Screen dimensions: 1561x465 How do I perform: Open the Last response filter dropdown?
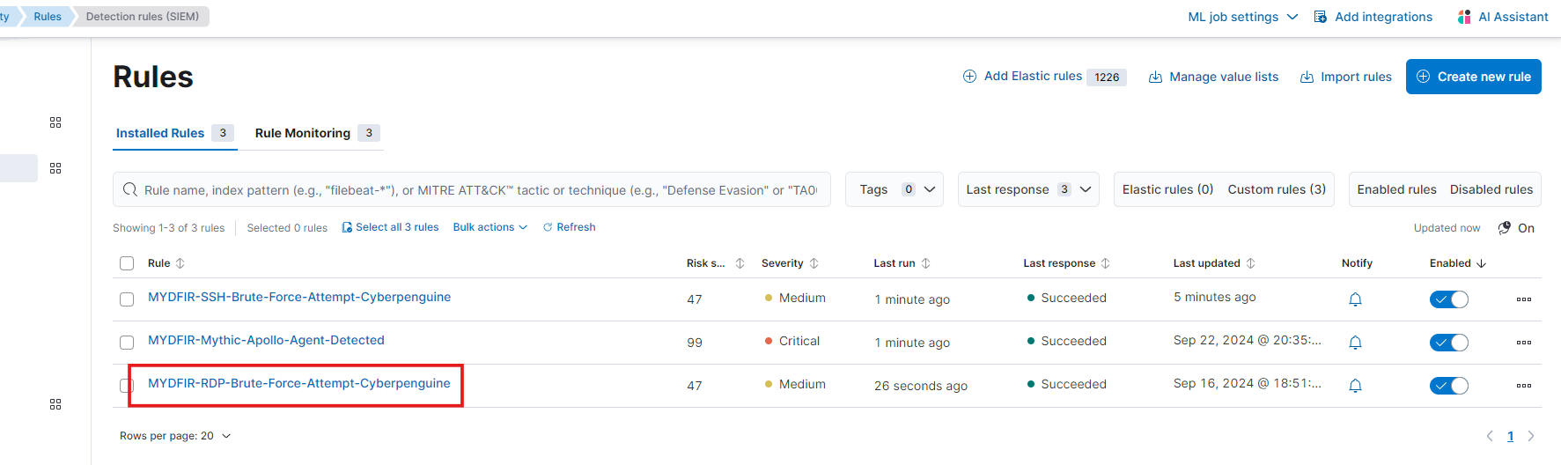tap(1028, 189)
